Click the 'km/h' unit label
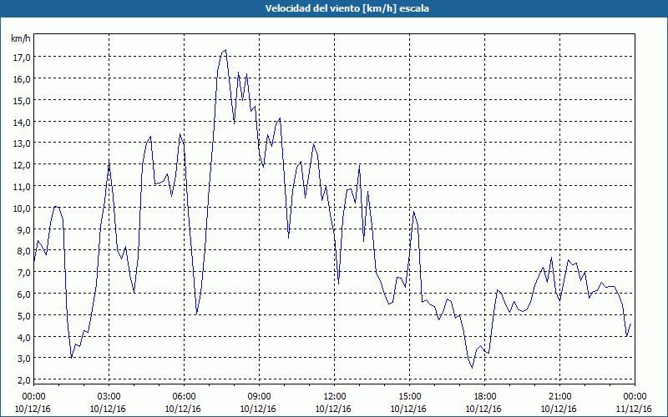Screen dimensions: 668x417 tap(20, 39)
